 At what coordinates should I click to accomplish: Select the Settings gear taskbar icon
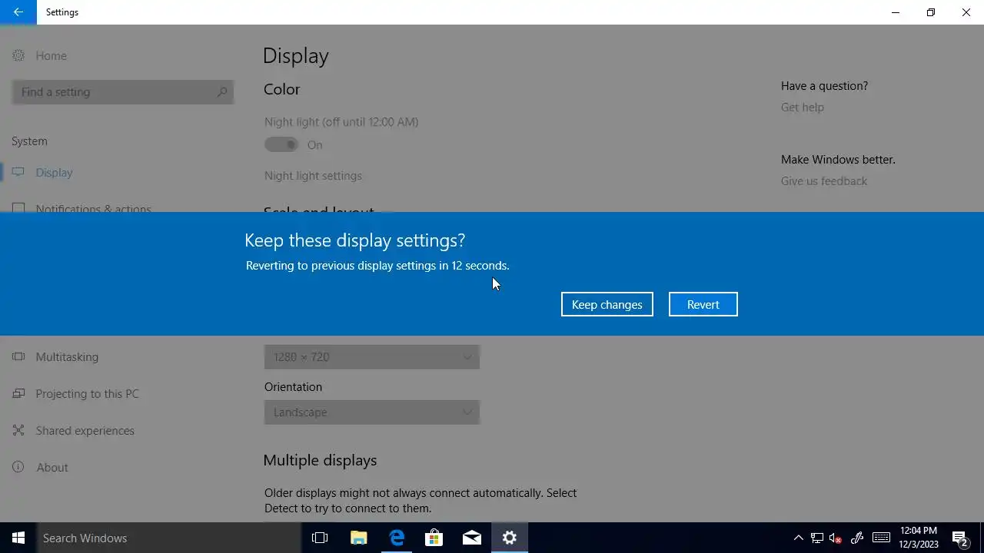pyautogui.click(x=509, y=538)
